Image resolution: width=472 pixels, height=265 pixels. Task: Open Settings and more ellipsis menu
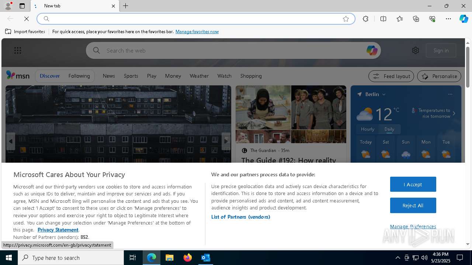pos(448,19)
